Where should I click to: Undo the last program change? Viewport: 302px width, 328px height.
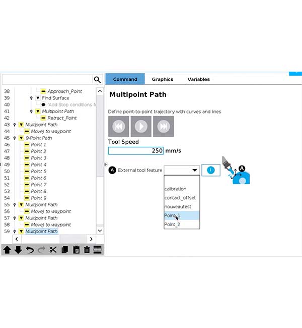[x=30, y=250]
